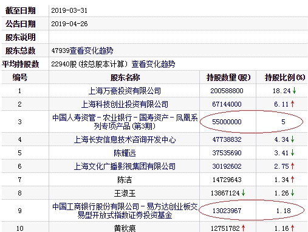
Task: Click the 股东名称 column header
Action: point(125,77)
